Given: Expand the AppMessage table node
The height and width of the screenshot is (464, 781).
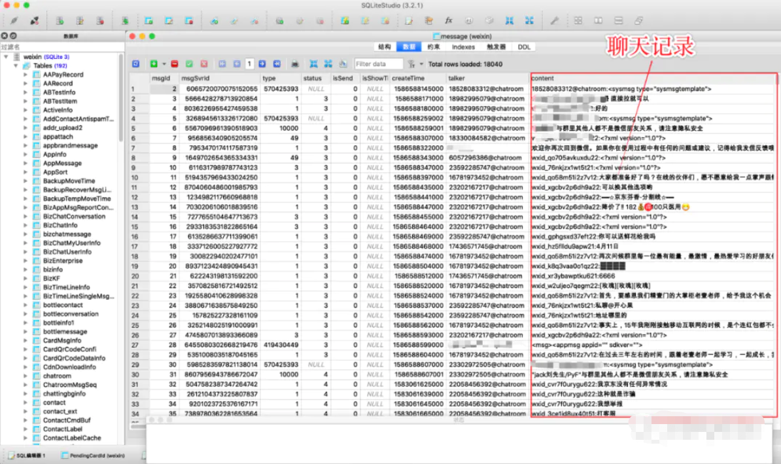Looking at the screenshot, I should click(x=26, y=164).
